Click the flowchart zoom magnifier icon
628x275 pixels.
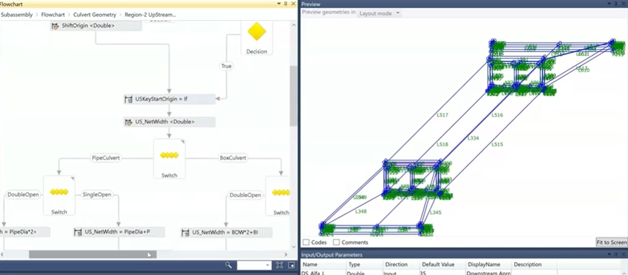tap(228, 265)
